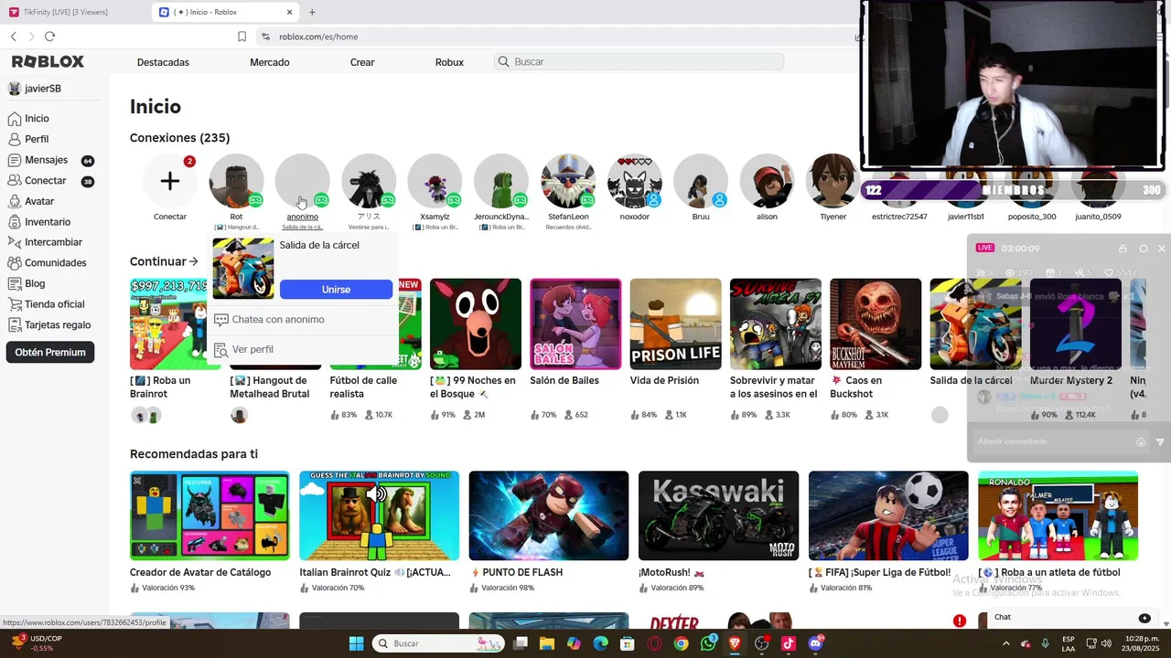1171x658 pixels.
Task: Open the Salón de Bailes game tile
Action: tap(575, 324)
